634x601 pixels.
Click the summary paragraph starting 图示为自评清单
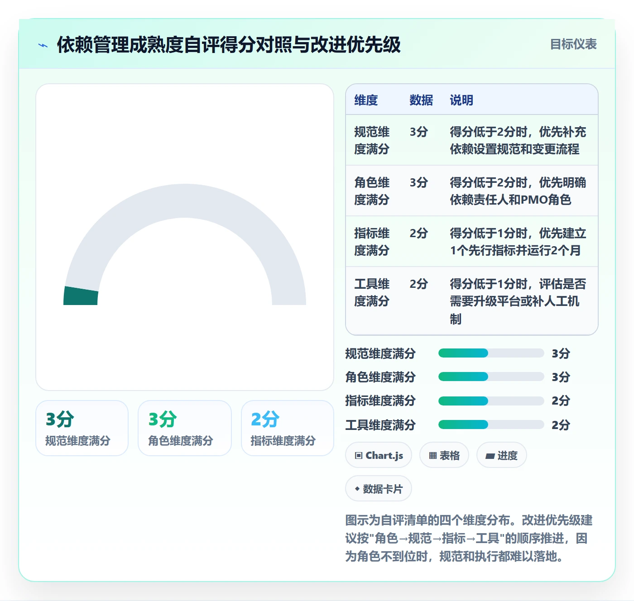[469, 538]
